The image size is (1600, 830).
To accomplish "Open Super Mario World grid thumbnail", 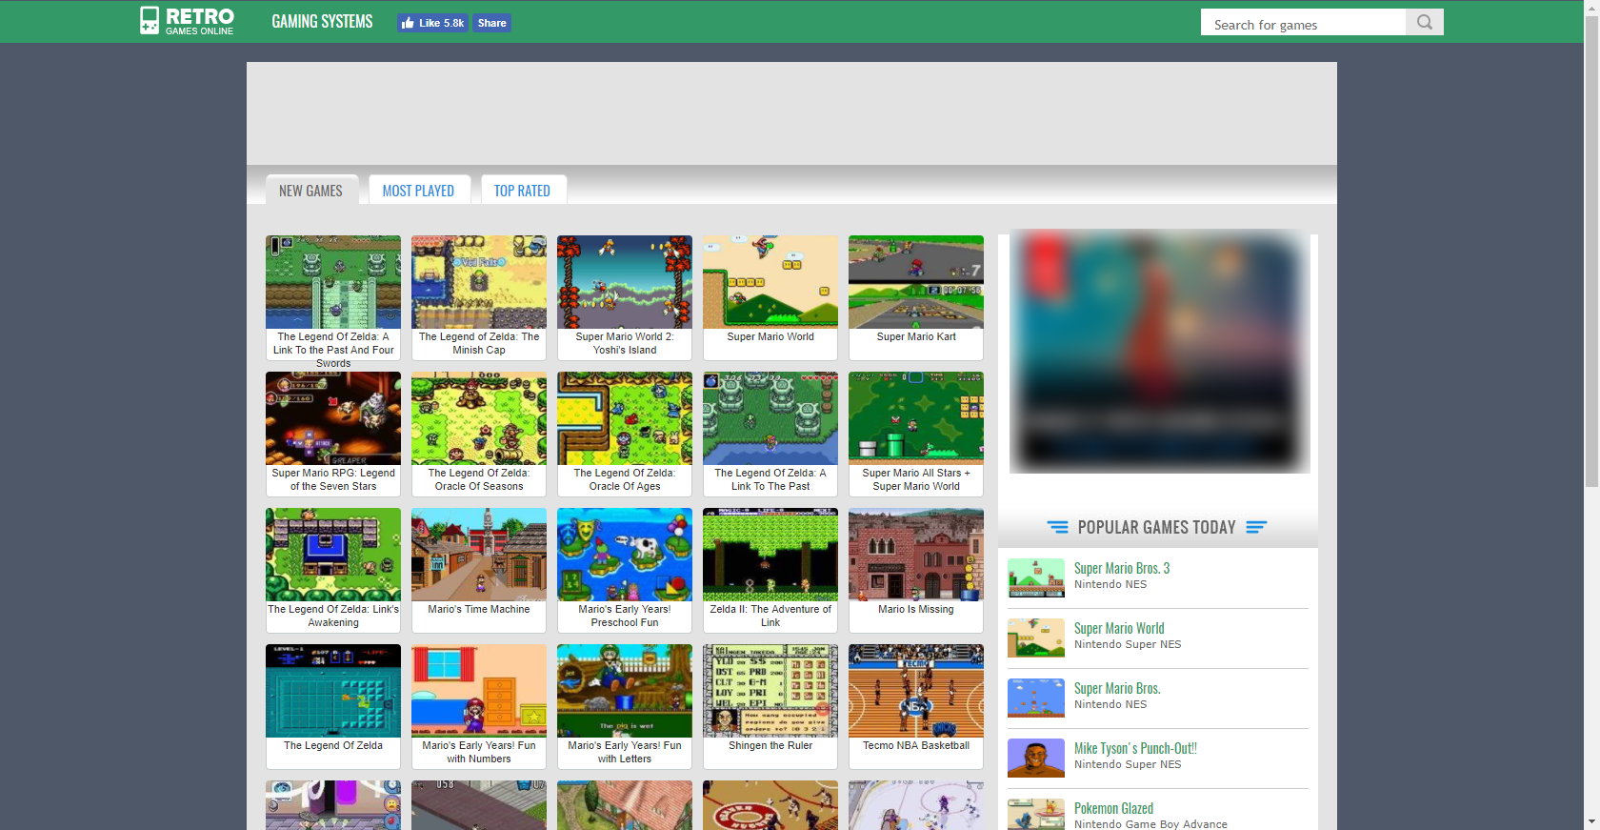I will click(770, 282).
